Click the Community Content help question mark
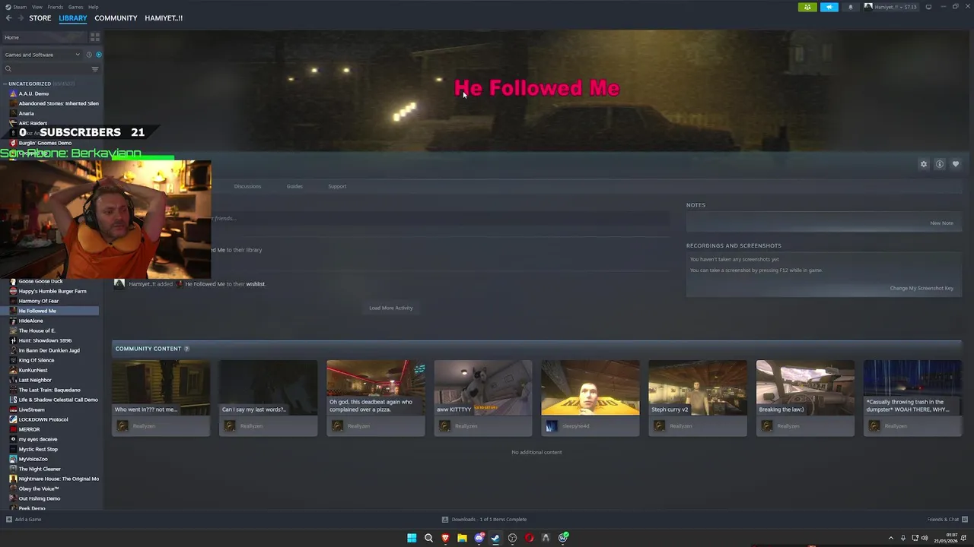Viewport: 974px width, 547px height. coord(186,349)
